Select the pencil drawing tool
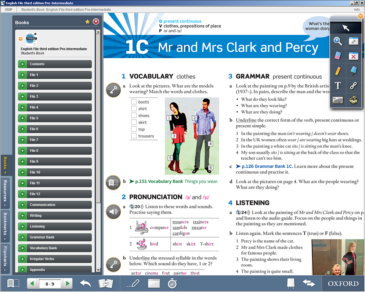This screenshot has height=292, width=365. tap(338, 71)
